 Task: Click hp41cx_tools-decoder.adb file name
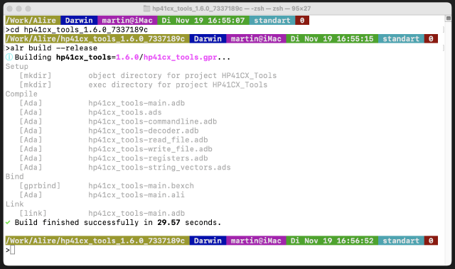[x=144, y=131]
